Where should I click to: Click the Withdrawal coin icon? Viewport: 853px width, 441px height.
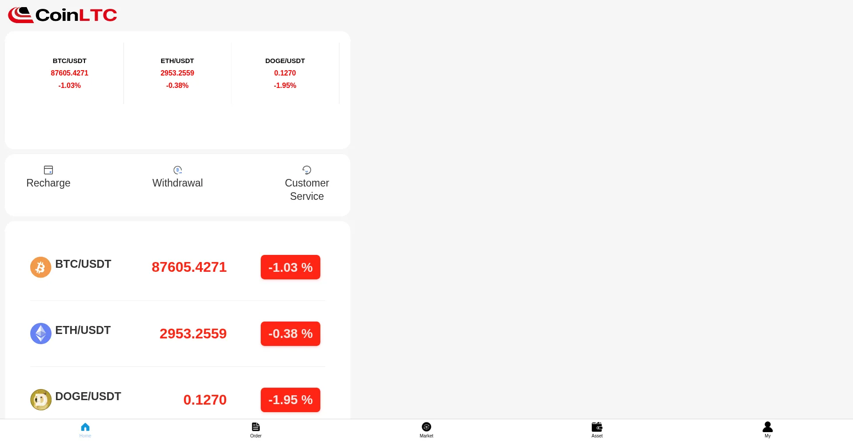pyautogui.click(x=178, y=170)
